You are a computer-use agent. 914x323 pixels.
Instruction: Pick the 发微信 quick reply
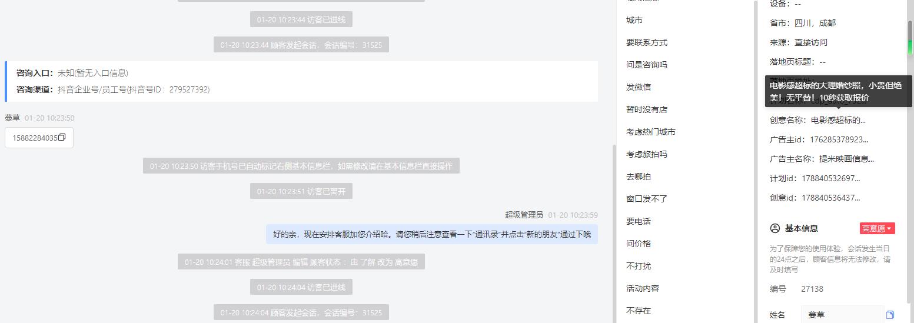click(639, 87)
